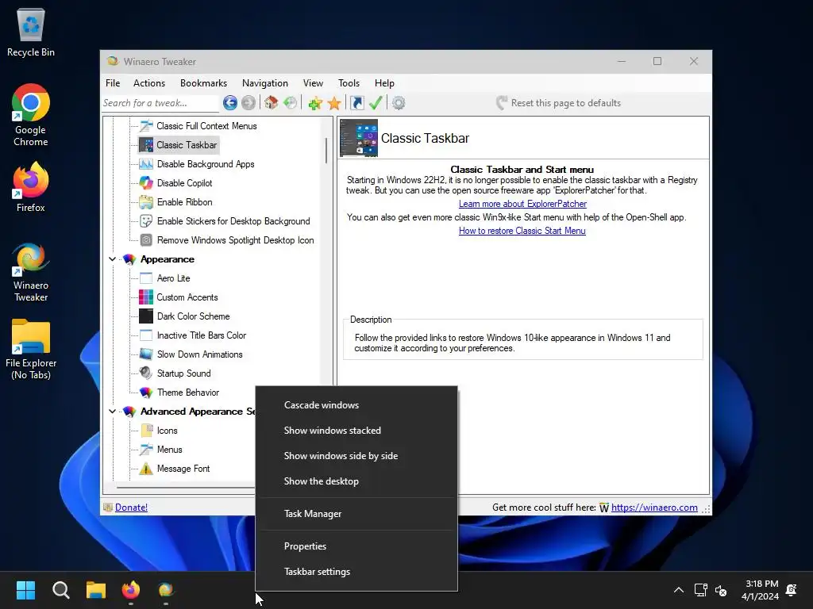Click the Firefox icon on the taskbar
813x609 pixels.
(131, 590)
